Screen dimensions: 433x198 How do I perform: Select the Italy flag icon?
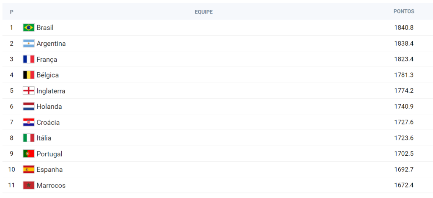(28, 138)
